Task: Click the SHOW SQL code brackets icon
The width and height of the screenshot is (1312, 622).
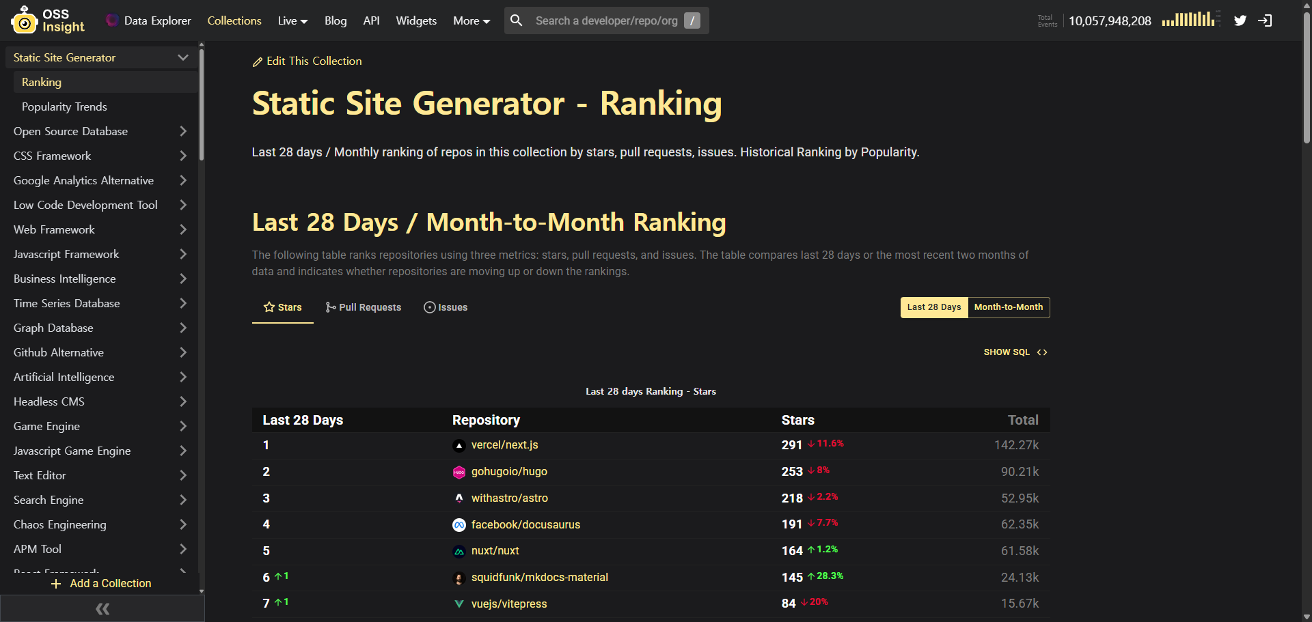Action: tap(1042, 352)
